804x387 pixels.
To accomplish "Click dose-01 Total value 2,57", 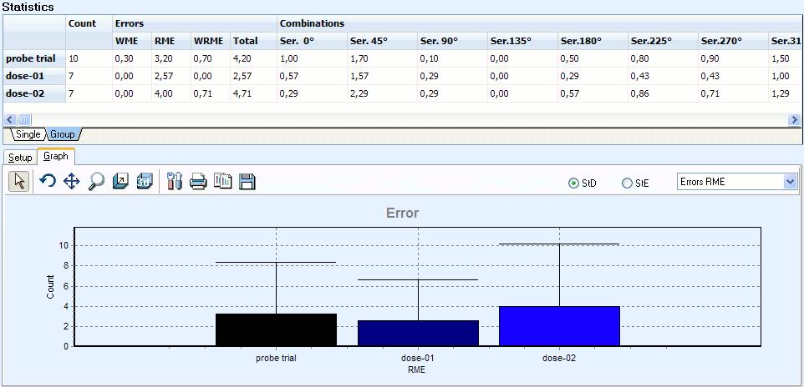I will [241, 76].
